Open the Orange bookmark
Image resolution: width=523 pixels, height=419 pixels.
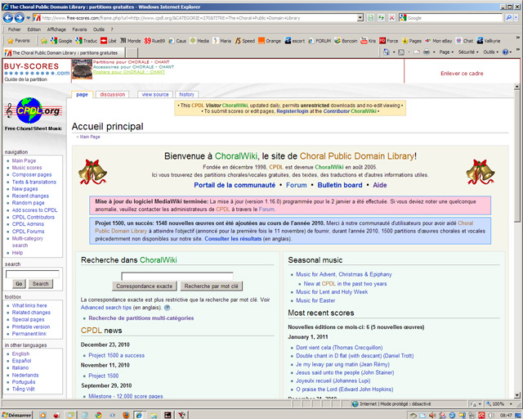point(270,41)
